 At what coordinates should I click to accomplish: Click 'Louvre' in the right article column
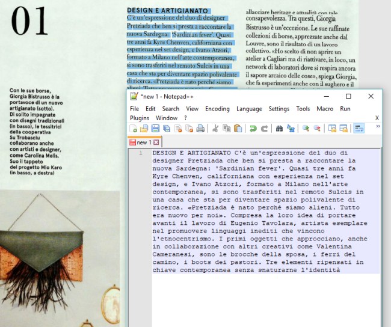pos(255,44)
